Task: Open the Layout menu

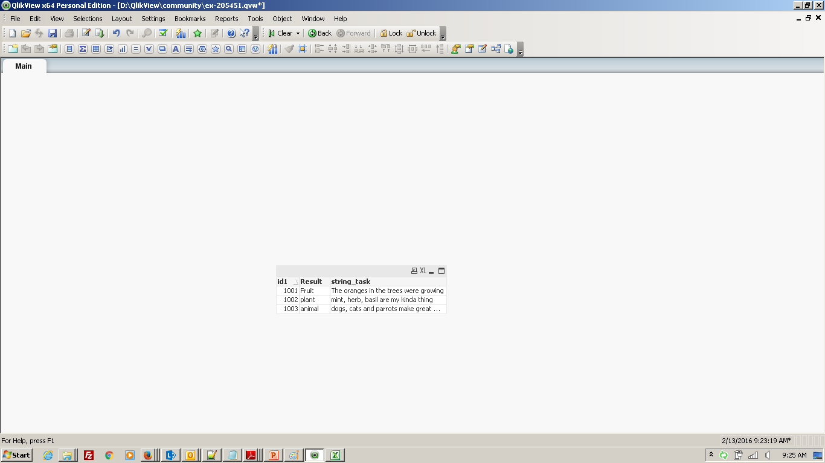Action: (x=121, y=19)
